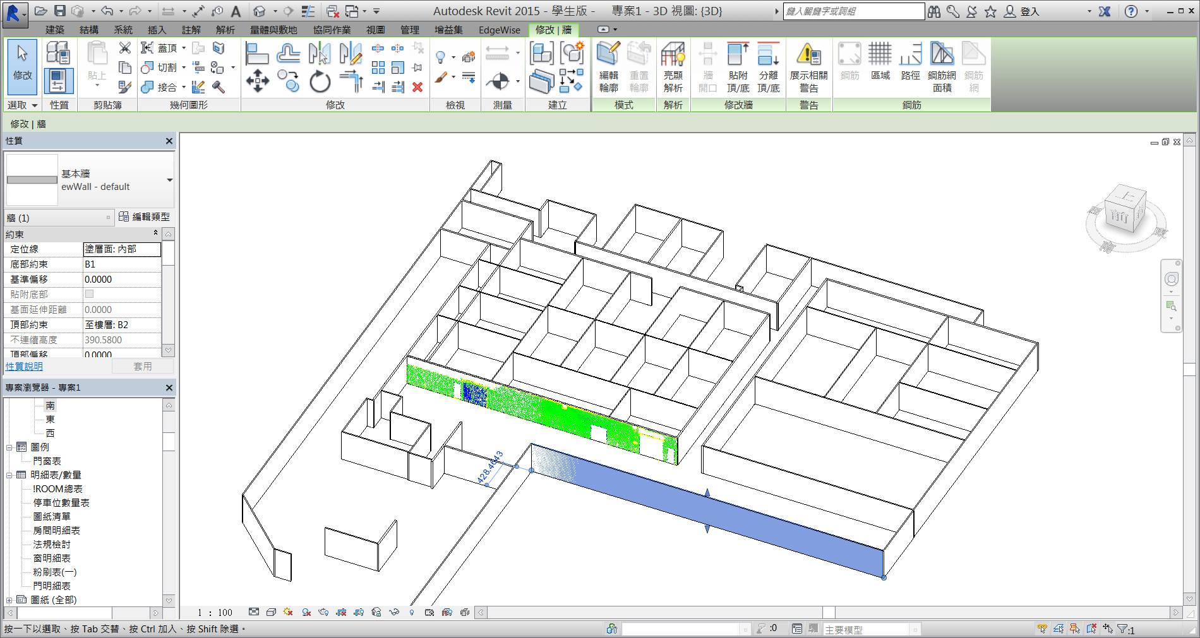
Task: Click the Highlight Analytical (亮顯解析) icon
Action: click(x=673, y=68)
